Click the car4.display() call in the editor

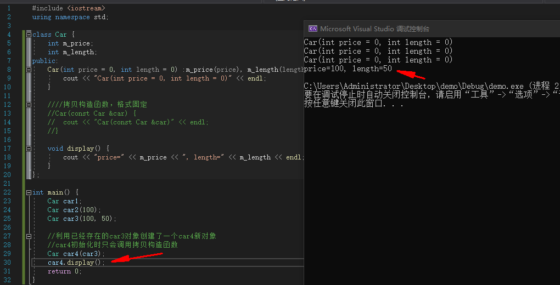point(75,263)
